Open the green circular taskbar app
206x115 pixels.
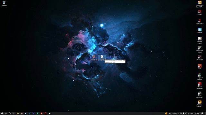pos(38,113)
